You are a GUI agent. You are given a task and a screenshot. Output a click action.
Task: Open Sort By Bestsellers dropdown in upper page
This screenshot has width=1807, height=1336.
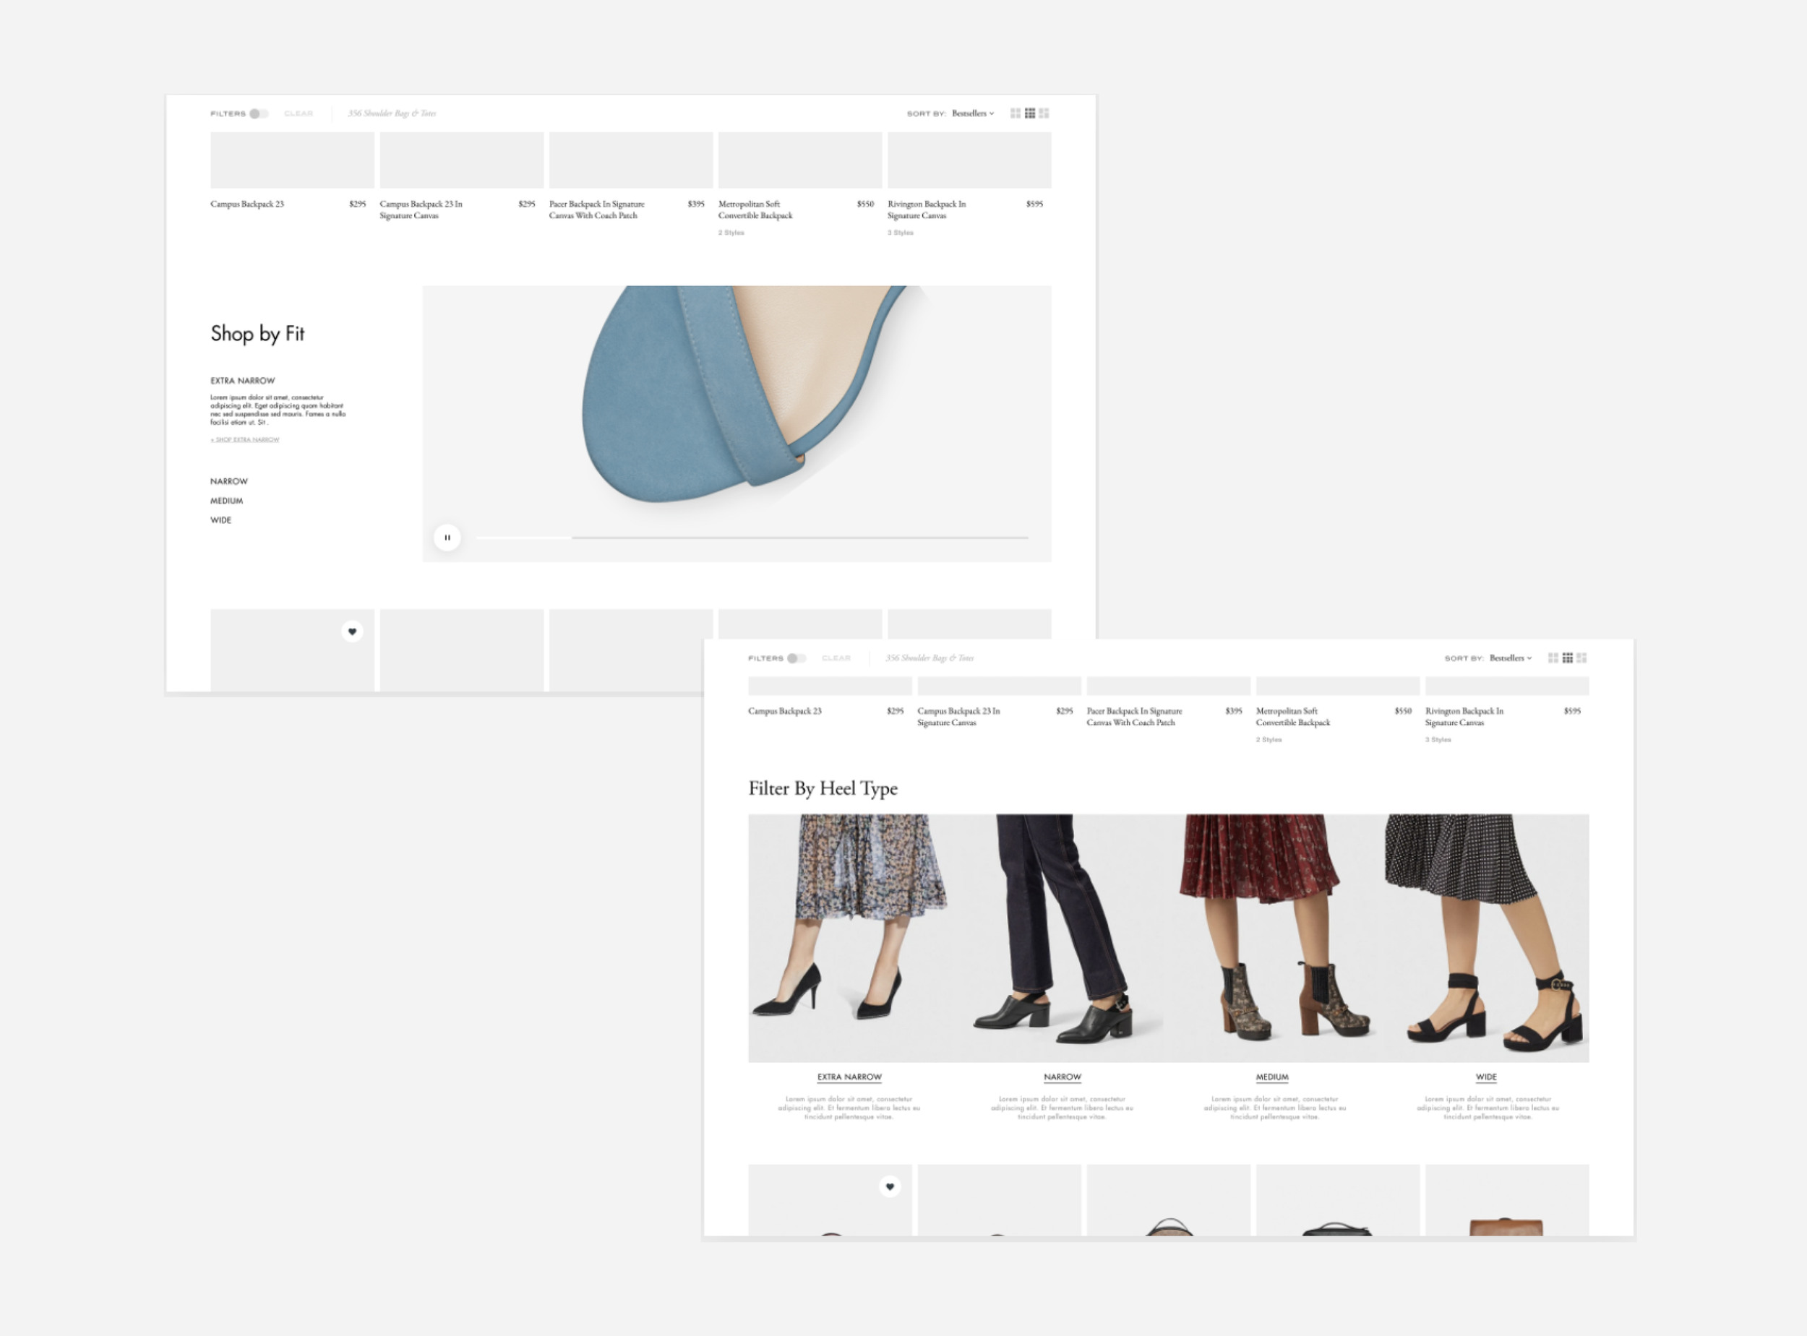(x=972, y=114)
